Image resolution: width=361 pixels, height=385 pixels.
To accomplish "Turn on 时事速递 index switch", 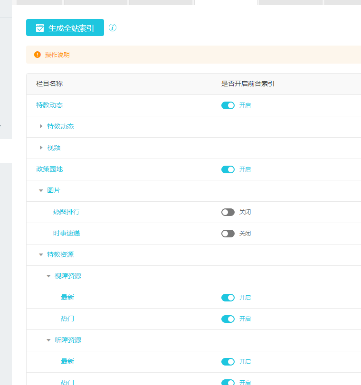I will 228,234.
